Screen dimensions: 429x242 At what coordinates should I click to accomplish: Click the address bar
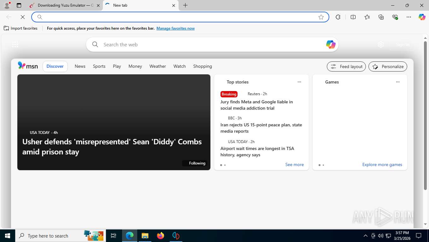click(180, 17)
